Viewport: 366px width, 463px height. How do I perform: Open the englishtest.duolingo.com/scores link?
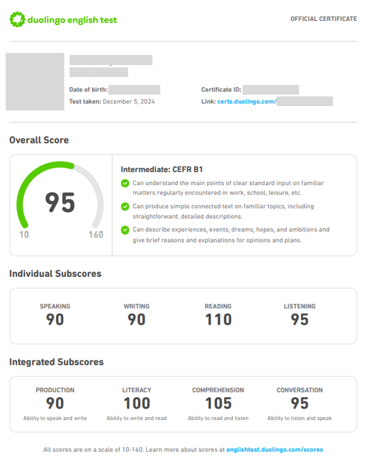click(274, 450)
